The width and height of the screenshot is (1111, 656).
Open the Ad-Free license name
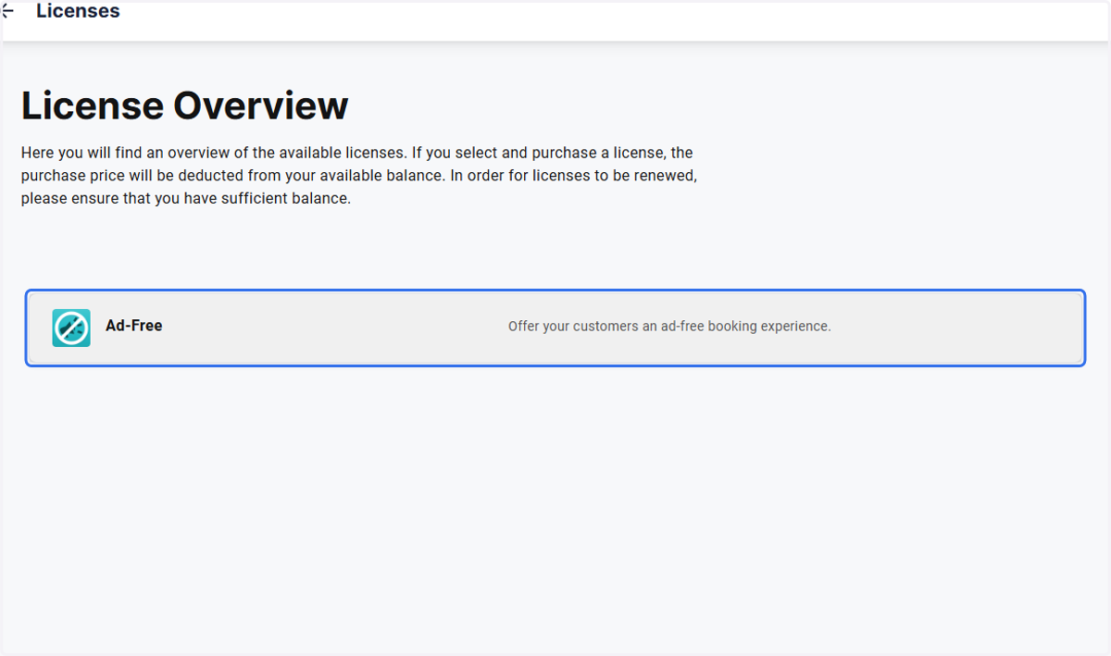tap(134, 326)
